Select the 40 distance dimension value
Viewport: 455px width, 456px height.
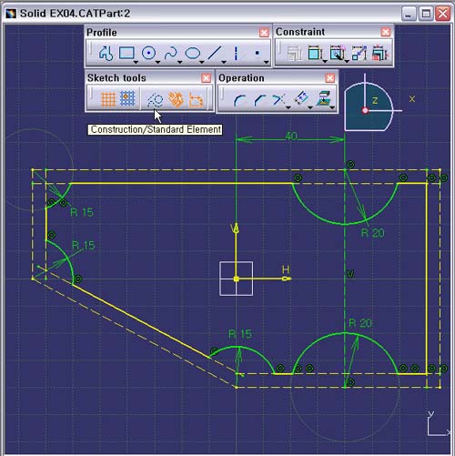click(x=291, y=136)
